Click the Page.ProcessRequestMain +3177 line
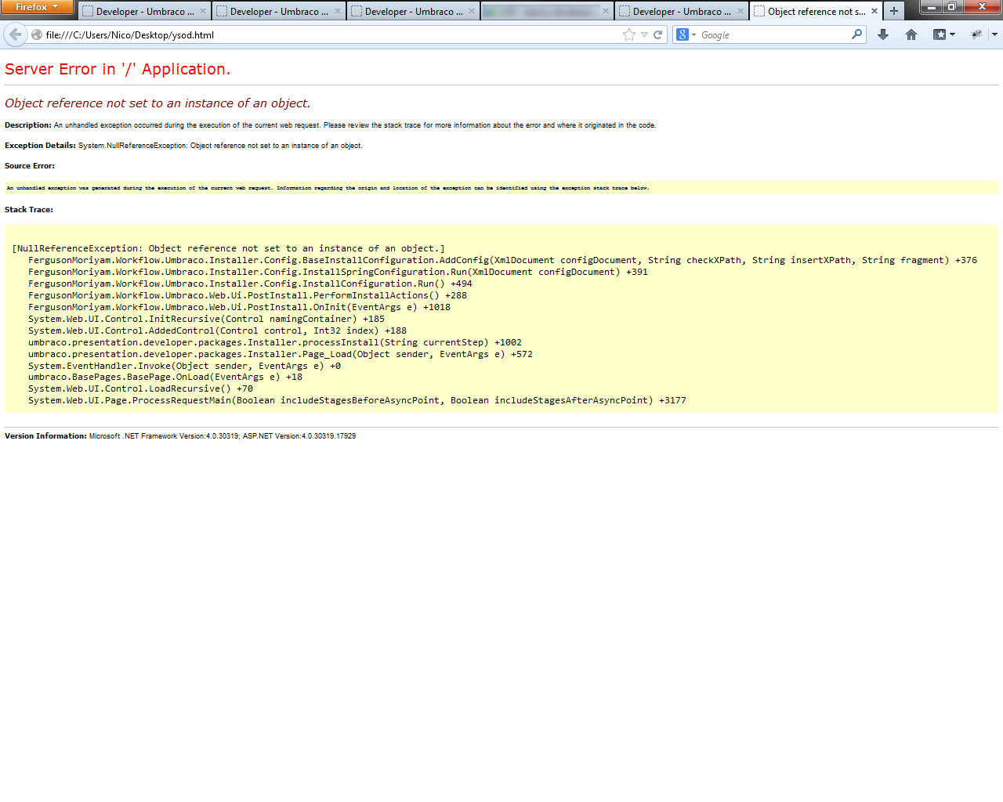 point(357,400)
